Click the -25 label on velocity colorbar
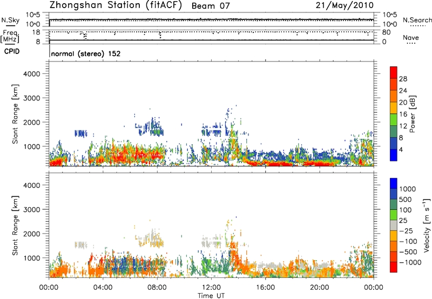 pos(406,230)
